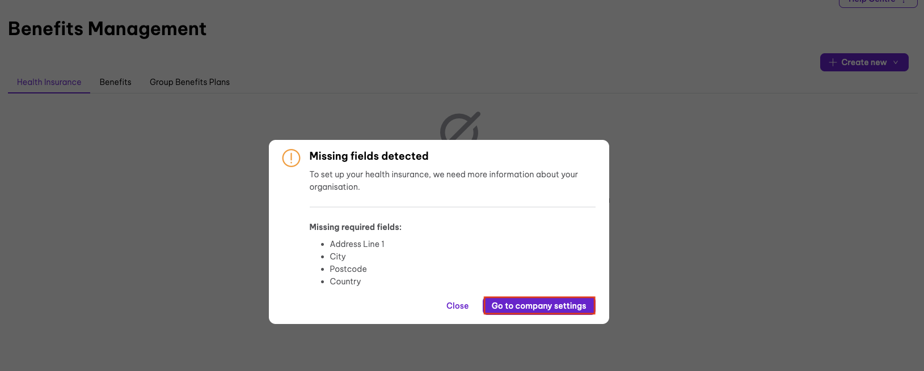Click the Country missing field entry
Viewport: 924px width, 371px height.
[345, 282]
